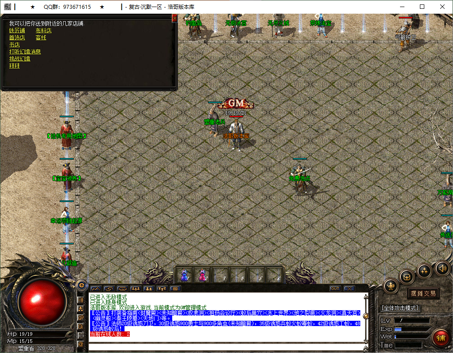The width and height of the screenshot is (453, 353).
Task: Click the Exp progress bar
Action: (412, 329)
